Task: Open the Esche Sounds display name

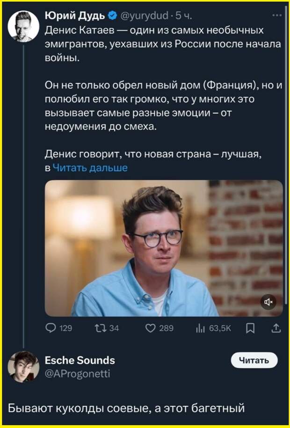Action: tap(80, 360)
